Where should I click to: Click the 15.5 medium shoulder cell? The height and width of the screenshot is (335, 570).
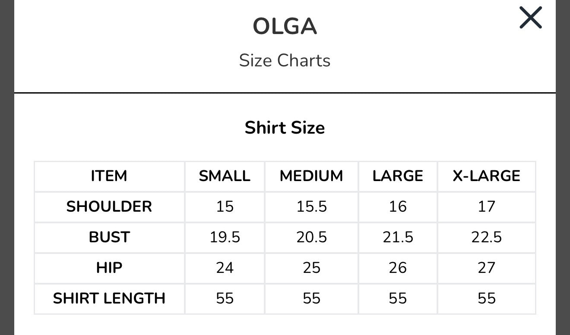311,207
